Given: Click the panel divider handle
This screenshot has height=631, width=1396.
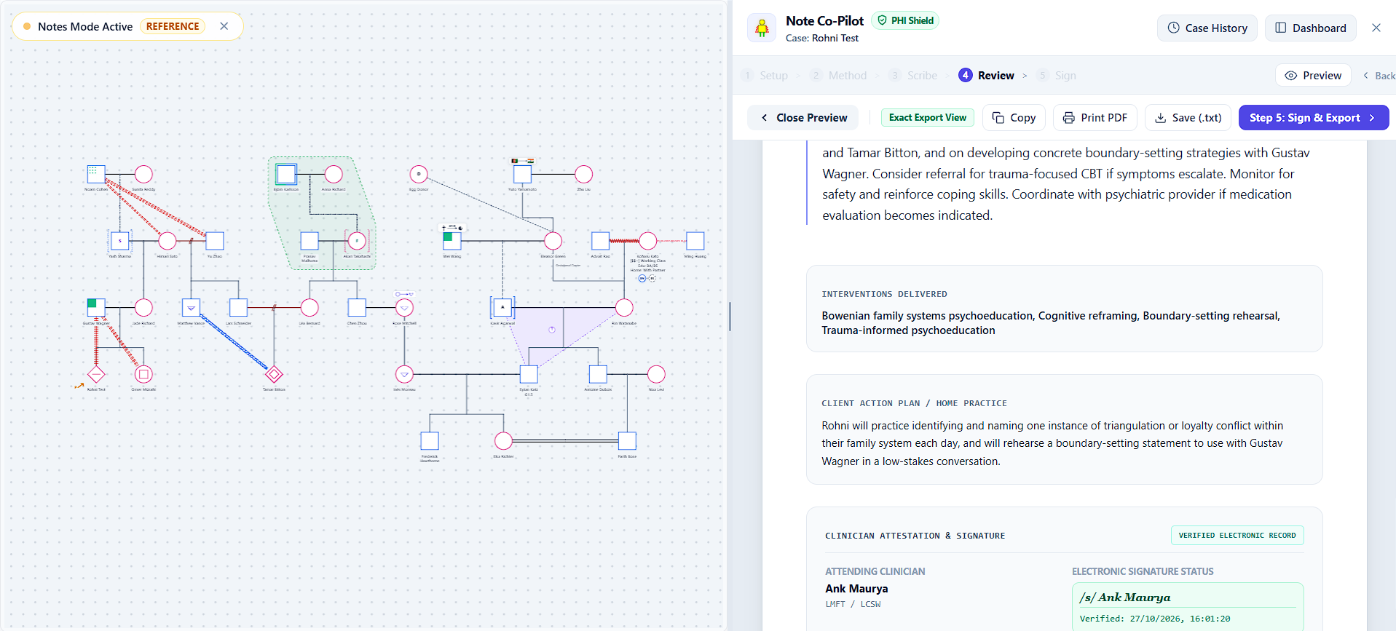Looking at the screenshot, I should tap(730, 317).
